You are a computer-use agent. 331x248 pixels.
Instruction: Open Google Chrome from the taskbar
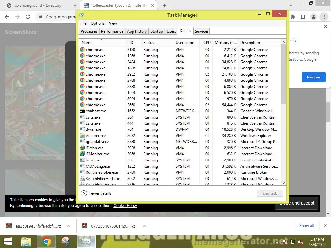(46, 242)
